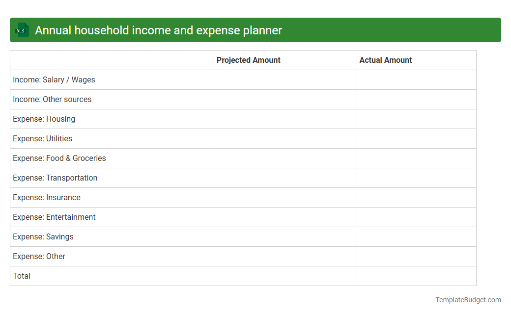This screenshot has height=314, width=511.
Task: Select the Income: Salary / Wages row label
Action: pos(54,79)
